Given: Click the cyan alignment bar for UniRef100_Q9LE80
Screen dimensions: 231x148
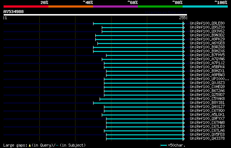Looking at the screenshot, I should [x=138, y=24].
